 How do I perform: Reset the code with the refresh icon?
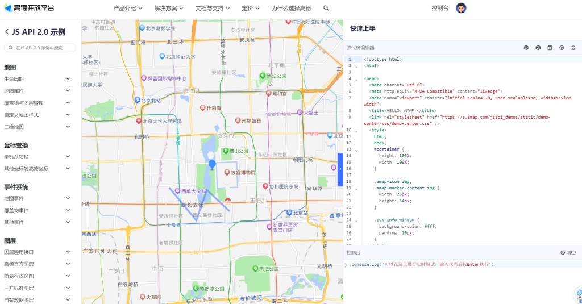(x=573, y=48)
